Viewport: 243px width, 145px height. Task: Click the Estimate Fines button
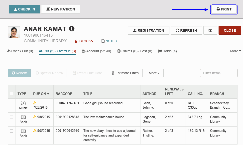click(125, 73)
